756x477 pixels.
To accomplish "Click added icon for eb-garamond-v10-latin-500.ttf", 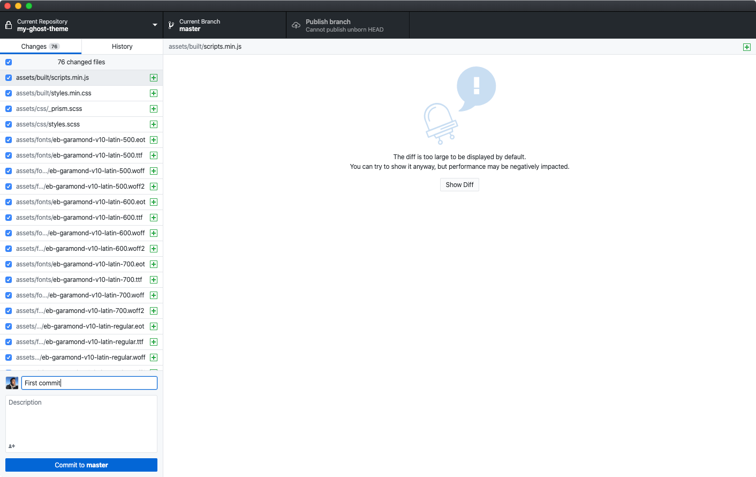I will (154, 155).
